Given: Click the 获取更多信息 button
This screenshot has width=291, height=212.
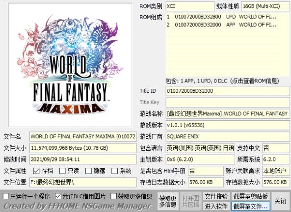Looking at the screenshot, I should (168, 201).
